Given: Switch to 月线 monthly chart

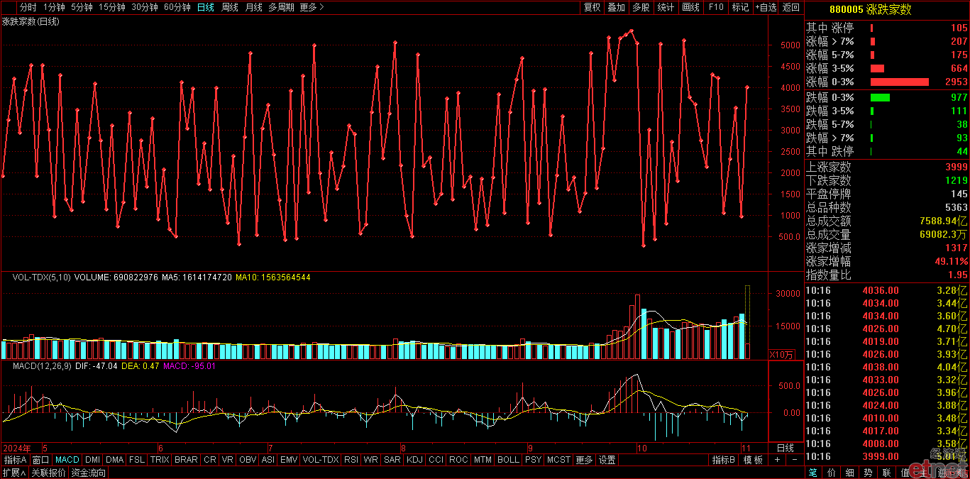Looking at the screenshot, I should (253, 7).
